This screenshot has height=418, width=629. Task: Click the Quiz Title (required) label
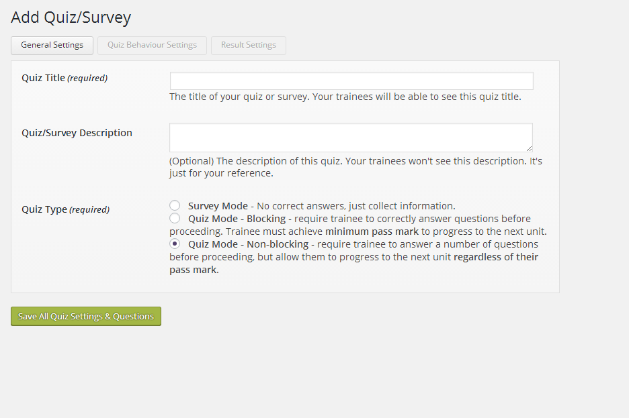click(x=65, y=78)
